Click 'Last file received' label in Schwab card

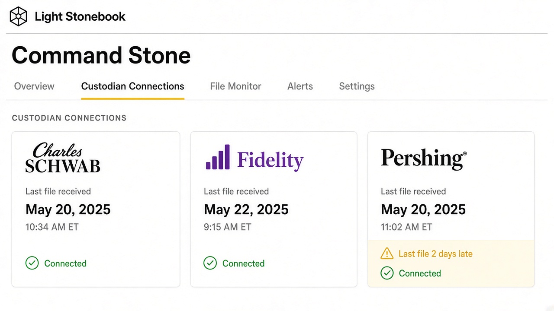tap(58, 191)
